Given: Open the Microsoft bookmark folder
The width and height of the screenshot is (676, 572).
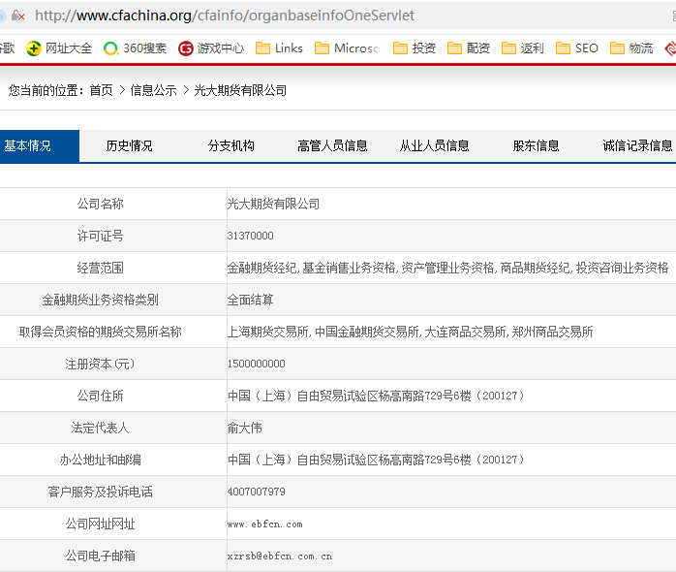Looking at the screenshot, I should (x=347, y=48).
